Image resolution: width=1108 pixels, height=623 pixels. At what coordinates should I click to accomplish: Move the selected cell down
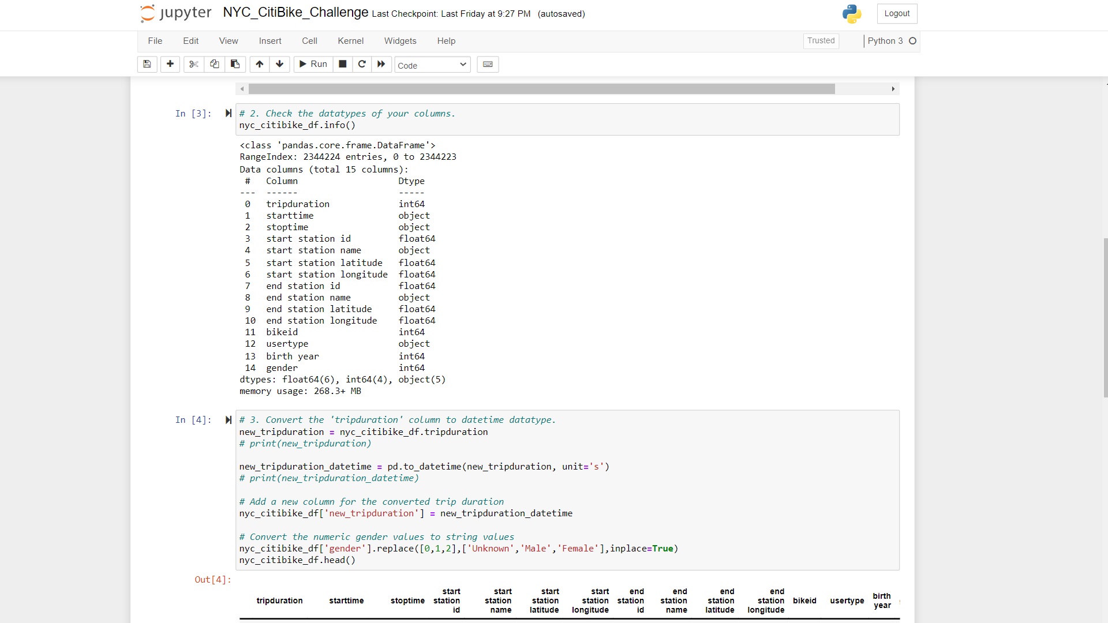tap(280, 64)
